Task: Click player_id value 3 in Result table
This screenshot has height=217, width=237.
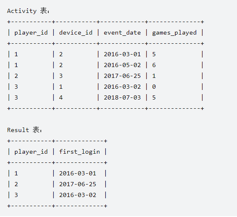Action: [x=16, y=195]
